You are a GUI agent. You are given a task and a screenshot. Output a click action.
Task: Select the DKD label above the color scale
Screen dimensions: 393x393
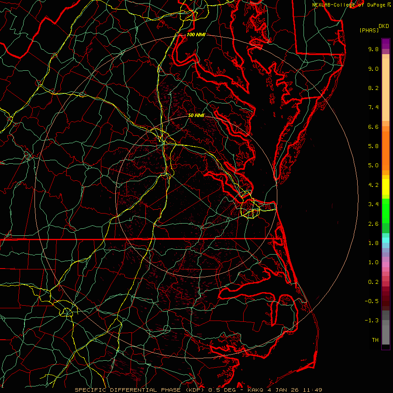coord(384,26)
